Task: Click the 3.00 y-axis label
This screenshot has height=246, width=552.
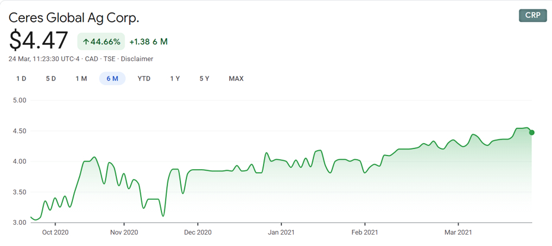Action: click(x=20, y=222)
